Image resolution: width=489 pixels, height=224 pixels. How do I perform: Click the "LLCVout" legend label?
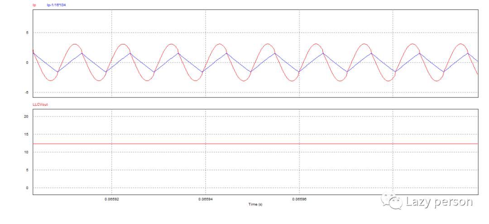coord(39,105)
